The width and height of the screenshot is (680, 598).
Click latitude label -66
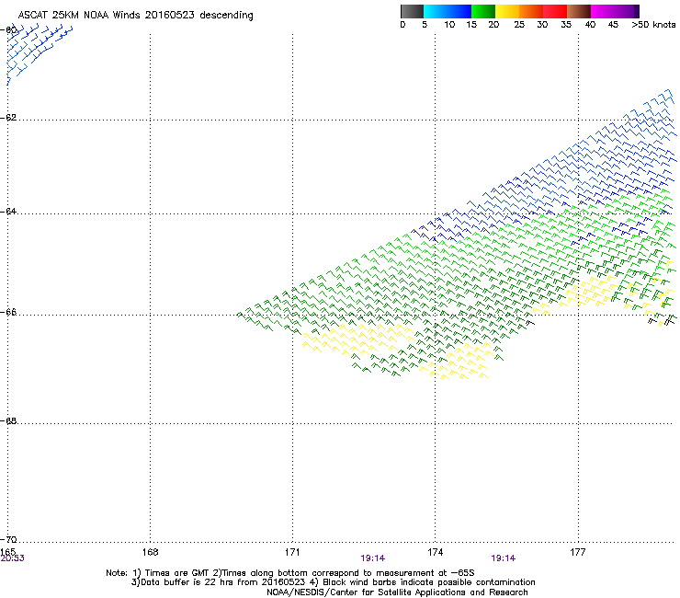point(8,313)
